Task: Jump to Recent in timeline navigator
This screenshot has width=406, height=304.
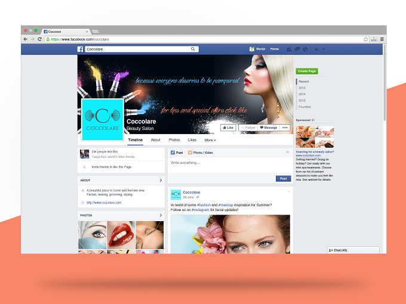Action: pos(304,82)
